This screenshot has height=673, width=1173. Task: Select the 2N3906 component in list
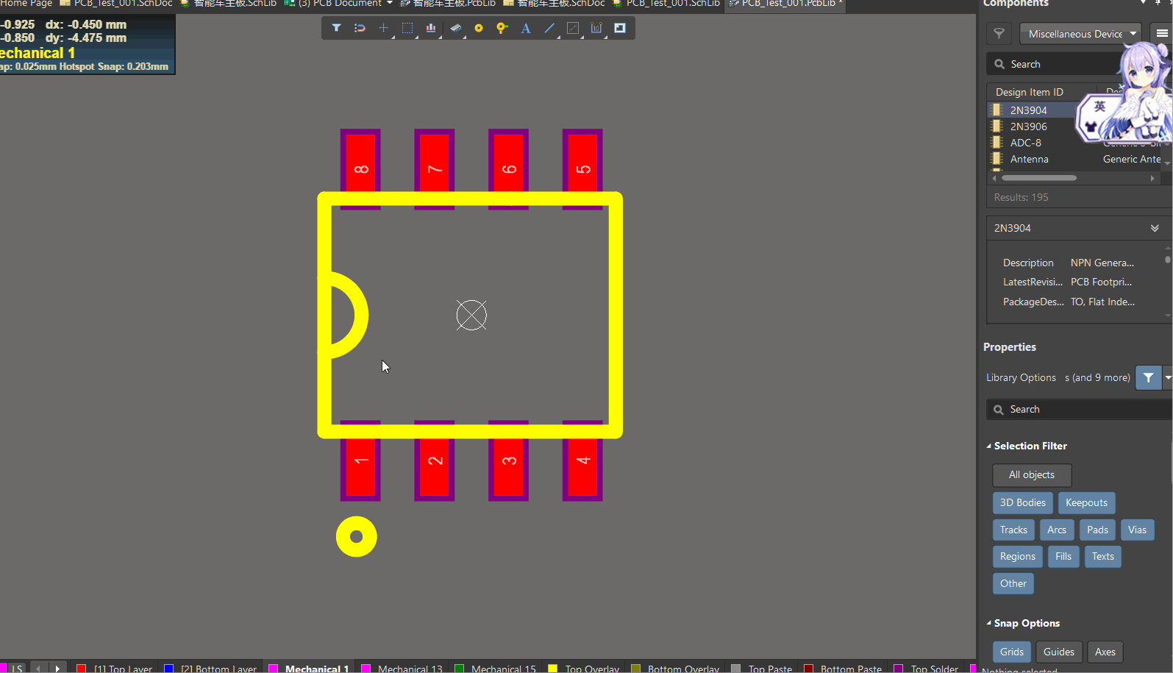(1028, 127)
